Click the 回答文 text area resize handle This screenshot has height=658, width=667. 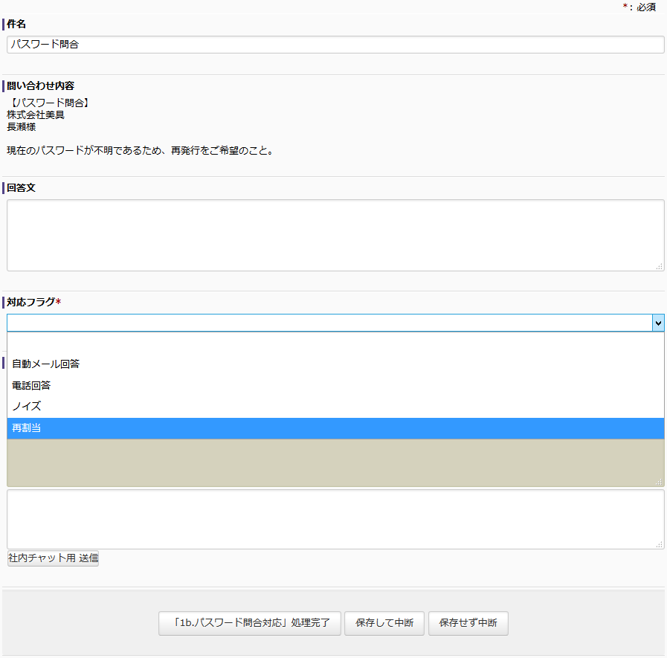660,266
